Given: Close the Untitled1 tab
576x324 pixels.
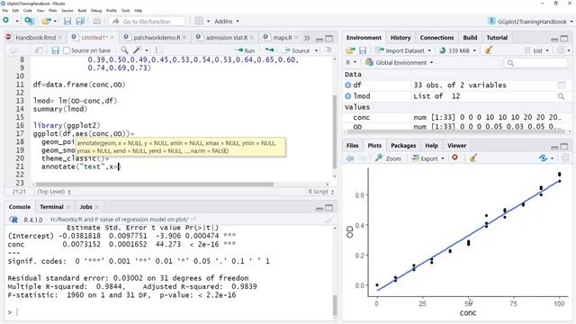Looking at the screenshot, I should click(x=112, y=38).
